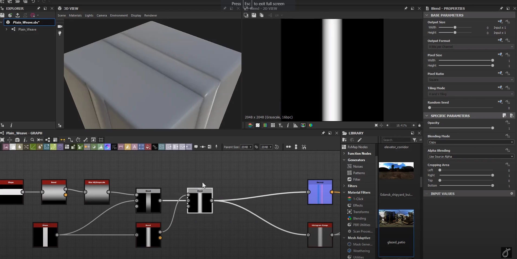Toggle the 2D View zoom lock
The height and width of the screenshot is (259, 517).
click(x=419, y=125)
